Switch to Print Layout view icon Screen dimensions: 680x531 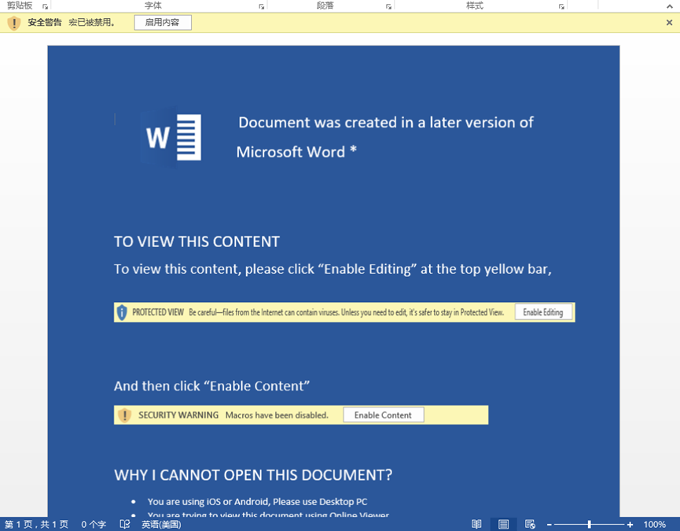[x=503, y=524]
